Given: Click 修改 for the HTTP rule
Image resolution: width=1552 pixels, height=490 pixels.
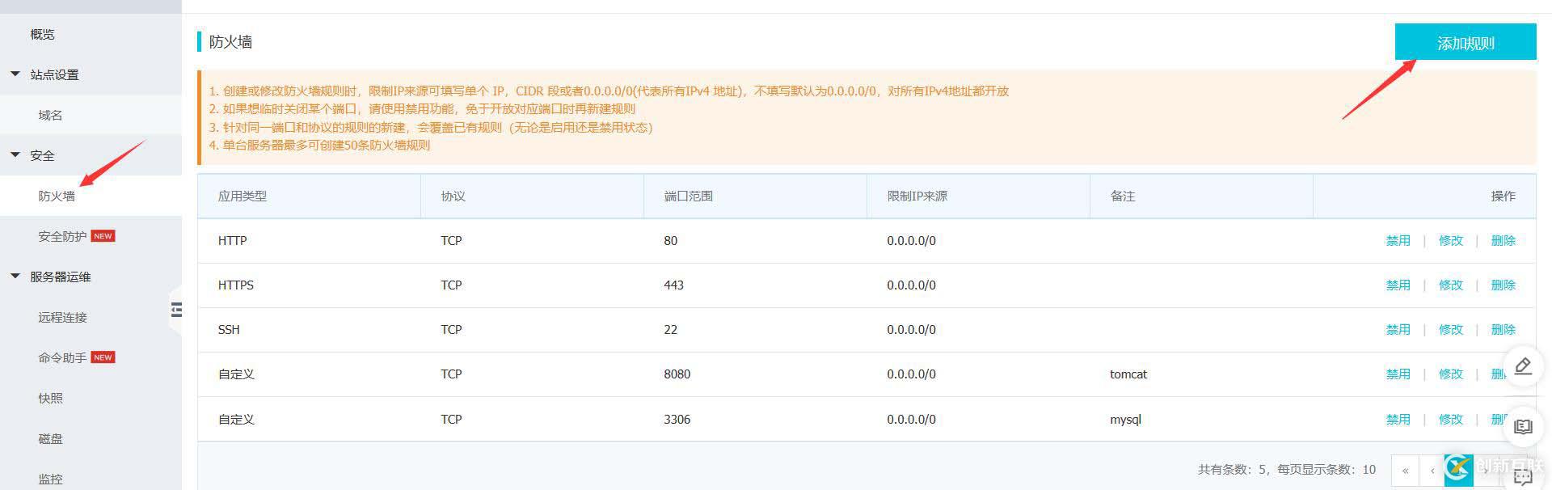Looking at the screenshot, I should pyautogui.click(x=1450, y=240).
